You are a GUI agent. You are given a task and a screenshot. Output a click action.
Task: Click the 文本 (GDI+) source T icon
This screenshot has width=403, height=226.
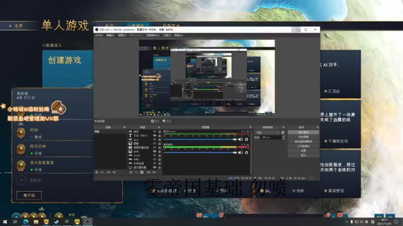tap(130, 136)
